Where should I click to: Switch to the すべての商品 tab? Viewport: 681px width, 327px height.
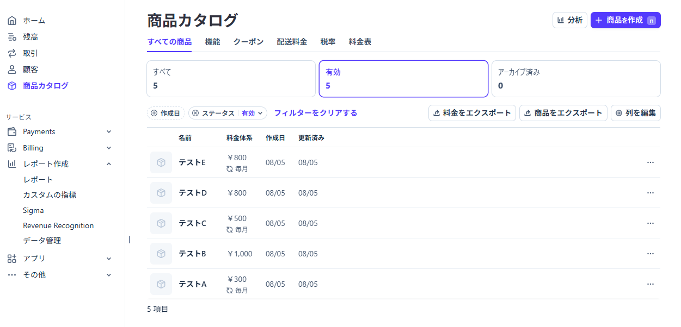click(169, 42)
